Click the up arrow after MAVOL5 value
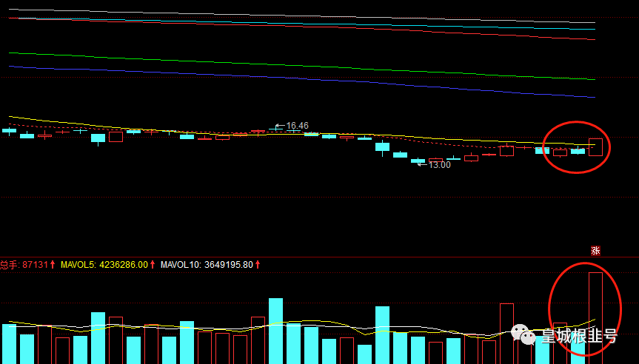Image resolution: width=639 pixels, height=364 pixels. coord(153,265)
